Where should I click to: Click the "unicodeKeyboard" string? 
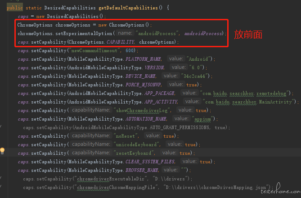[136, 144]
